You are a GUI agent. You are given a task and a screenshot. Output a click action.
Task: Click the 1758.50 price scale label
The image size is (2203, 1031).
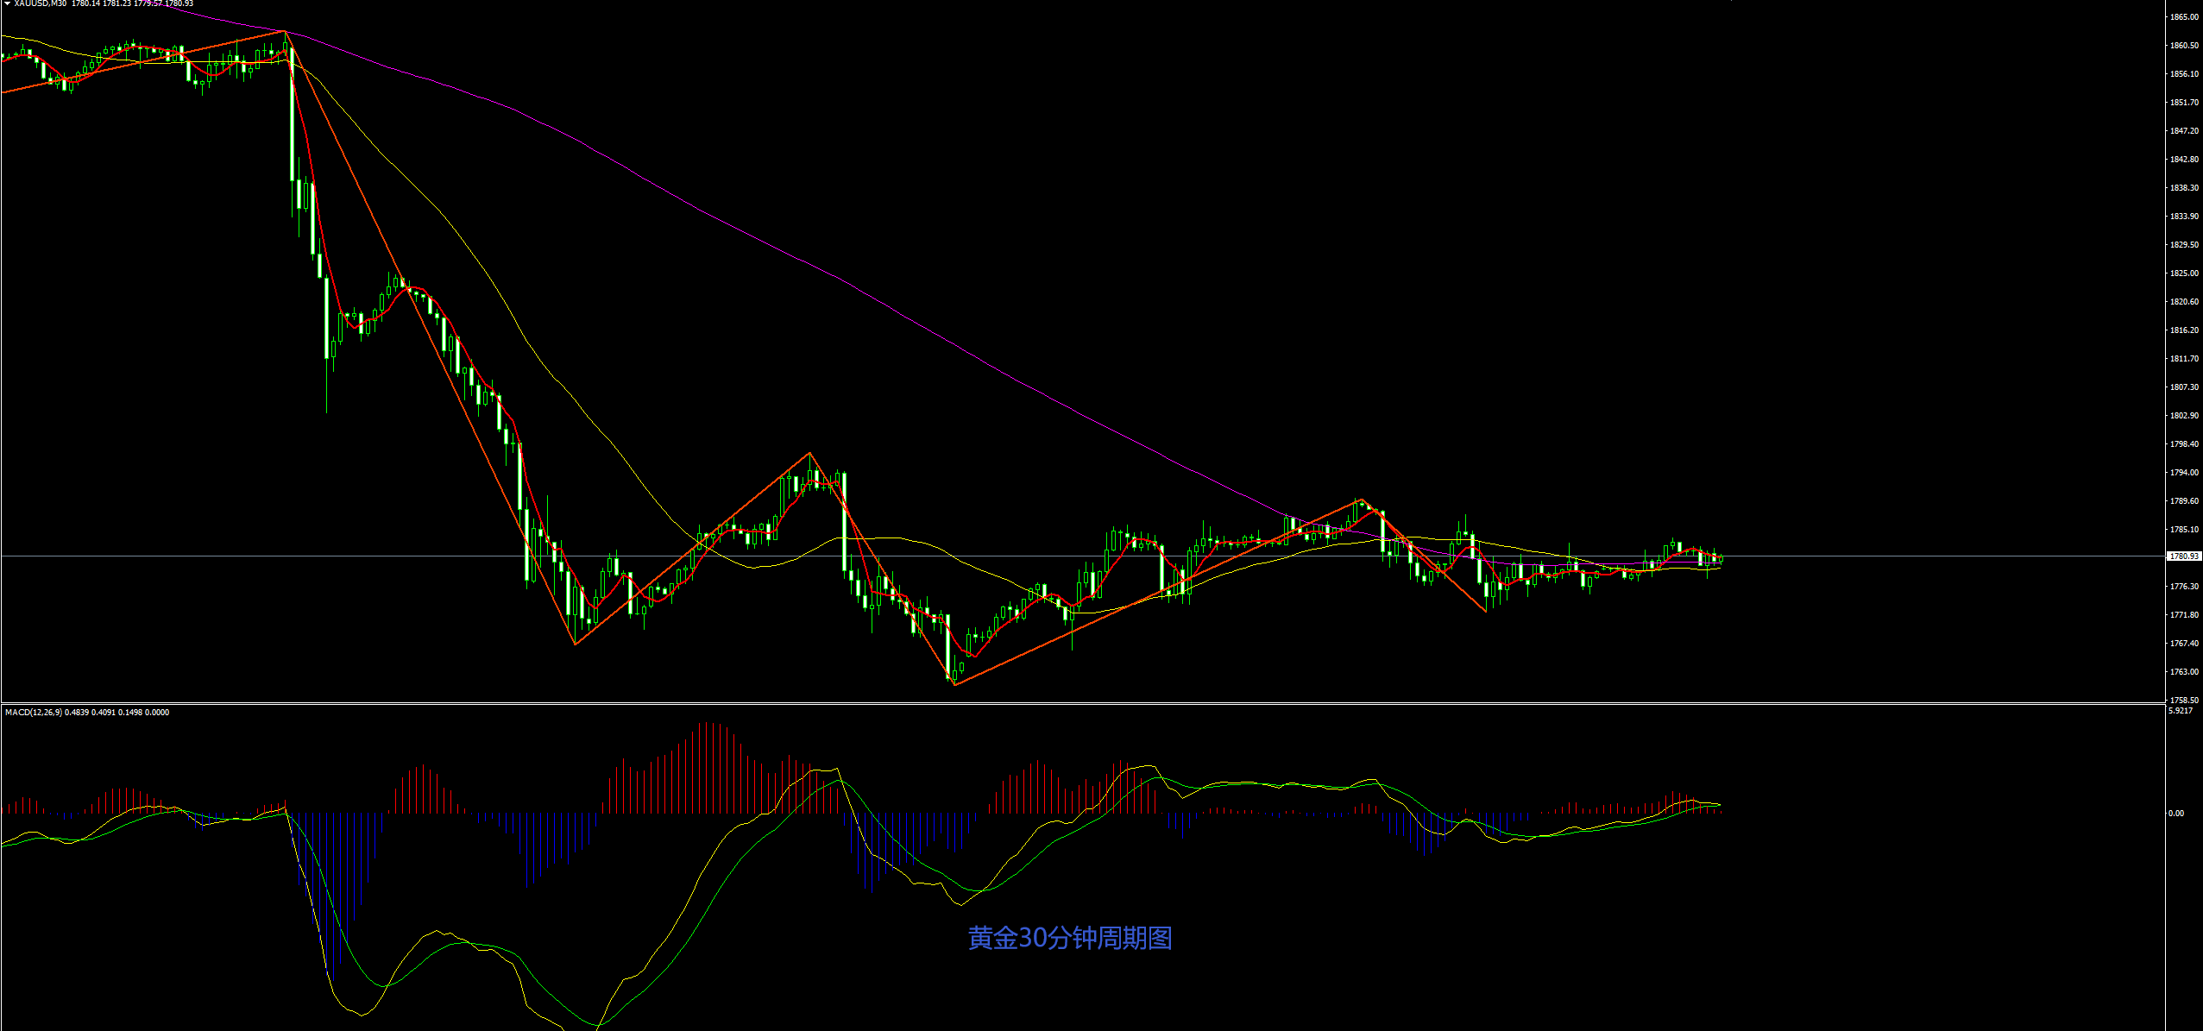[x=2184, y=700]
